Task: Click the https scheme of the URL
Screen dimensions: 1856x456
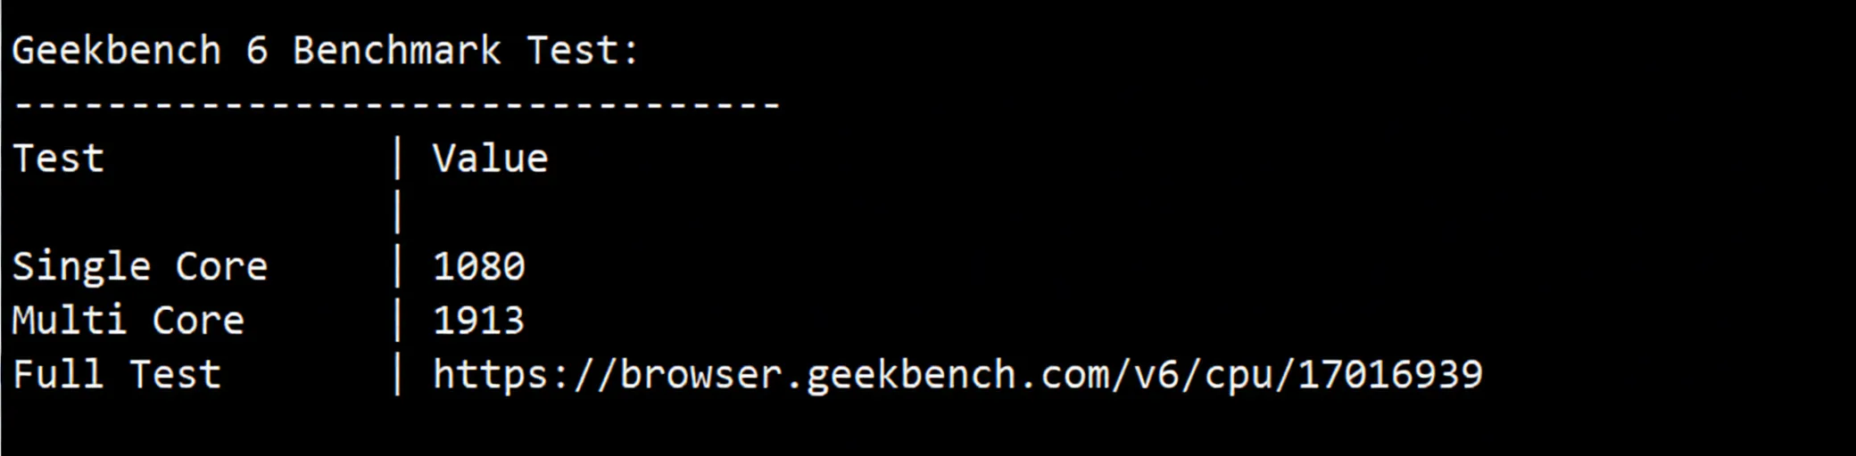Action: pyautogui.click(x=490, y=375)
